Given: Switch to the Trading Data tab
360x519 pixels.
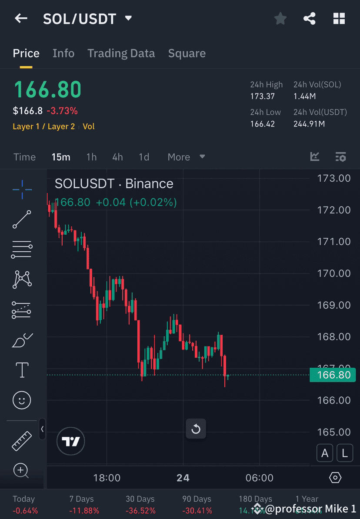Looking at the screenshot, I should click(121, 53).
